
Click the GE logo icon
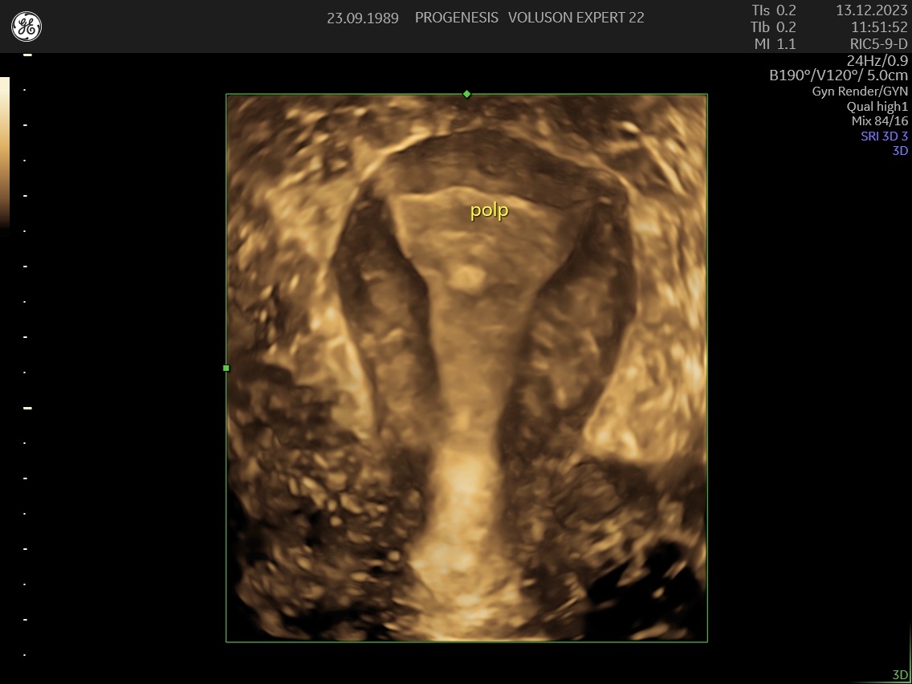pos(26,27)
